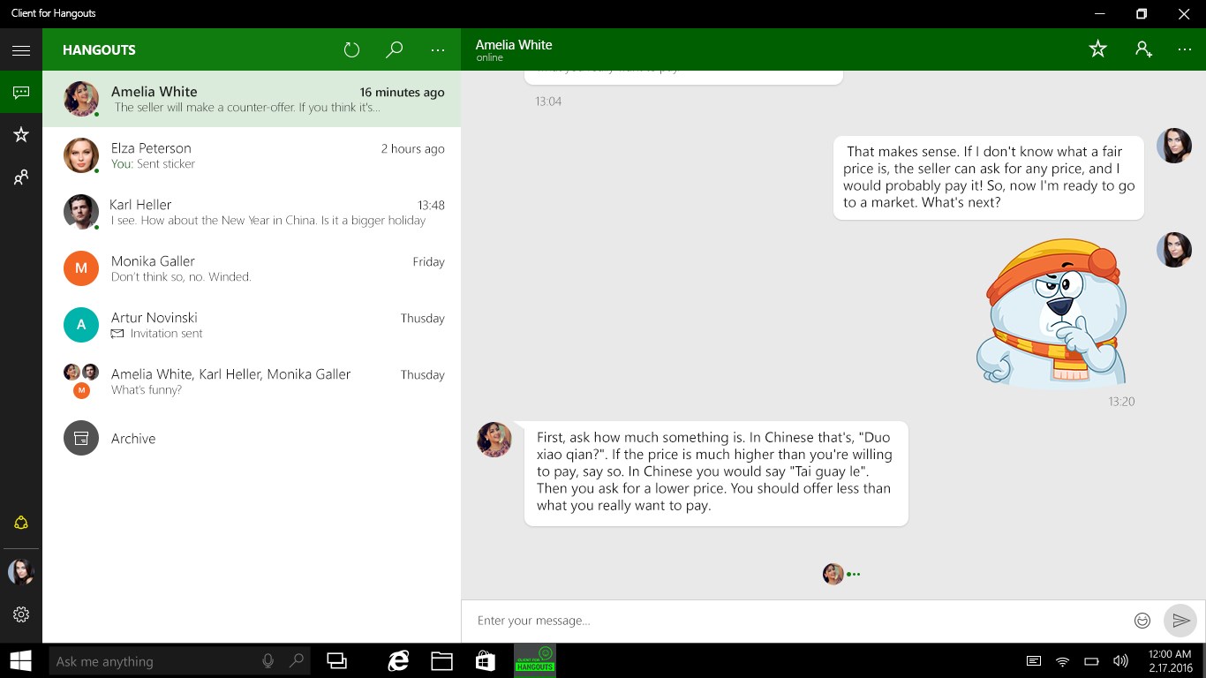Click the search magnifier in the Cortana box

pos(297,660)
